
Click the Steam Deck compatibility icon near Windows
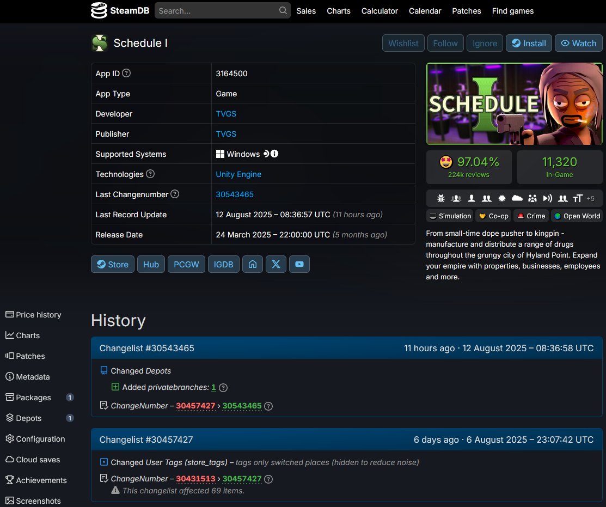pos(266,154)
